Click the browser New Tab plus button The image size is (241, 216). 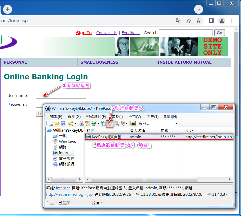point(7,9)
